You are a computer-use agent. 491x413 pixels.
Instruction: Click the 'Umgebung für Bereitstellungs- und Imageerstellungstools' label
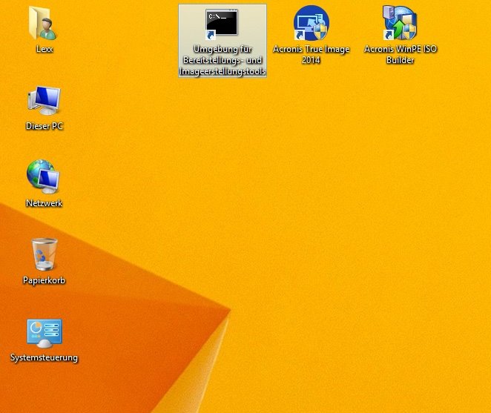tap(223, 60)
